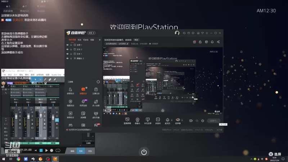Add a 手机投屏 phone-casting source

coord(148,121)
